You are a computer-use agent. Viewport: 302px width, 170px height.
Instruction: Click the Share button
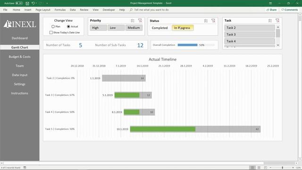tap(271, 9)
